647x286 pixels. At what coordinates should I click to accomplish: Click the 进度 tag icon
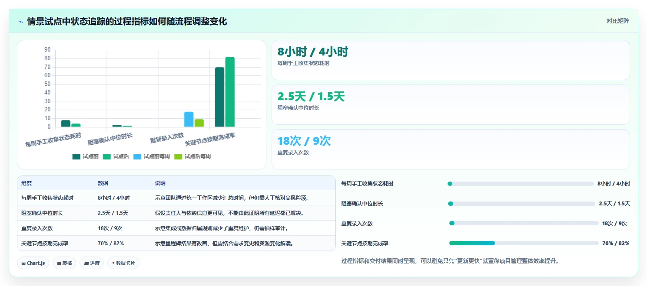86,263
